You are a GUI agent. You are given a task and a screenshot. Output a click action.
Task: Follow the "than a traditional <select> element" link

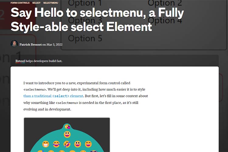pos(53,96)
